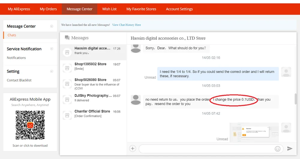Screen dimensions: 300x159
Task: Click the 14/05 07:42 timestamp
Action: click(x=211, y=113)
